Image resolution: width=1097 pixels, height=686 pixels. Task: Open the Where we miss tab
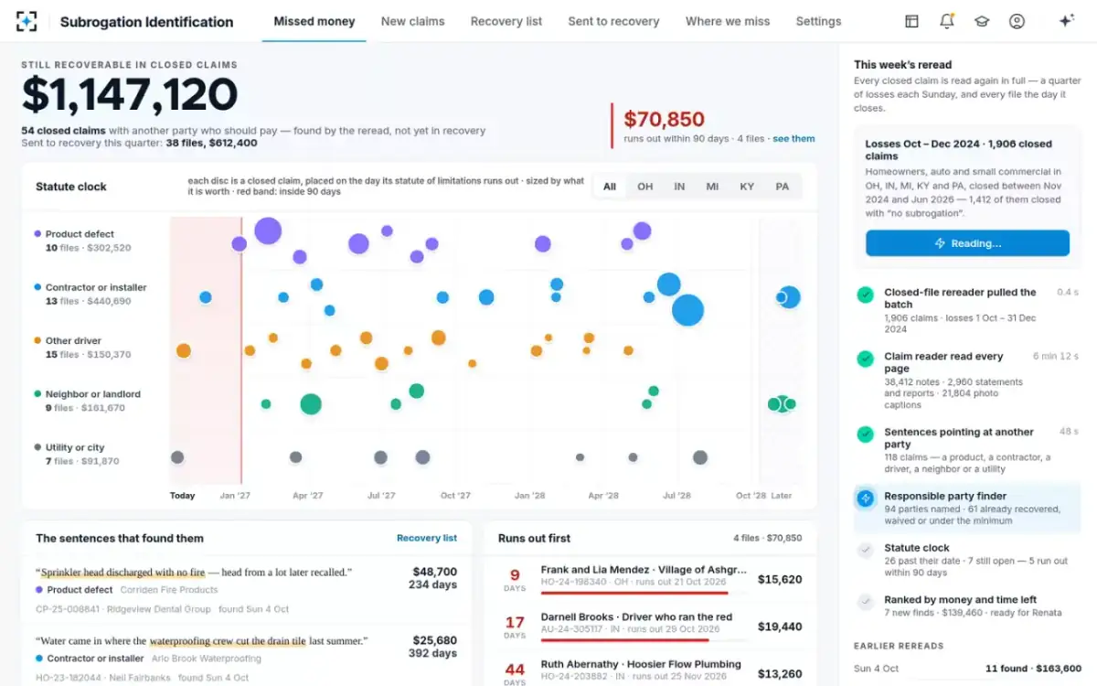(728, 21)
